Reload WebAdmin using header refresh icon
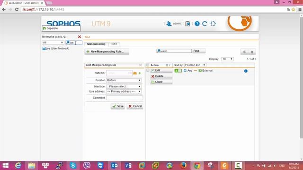 205,24
